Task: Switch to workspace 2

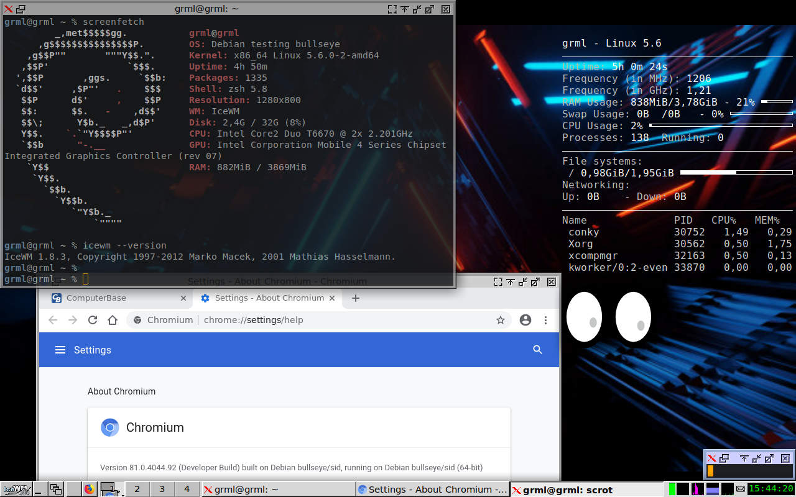Action: pyautogui.click(x=137, y=489)
